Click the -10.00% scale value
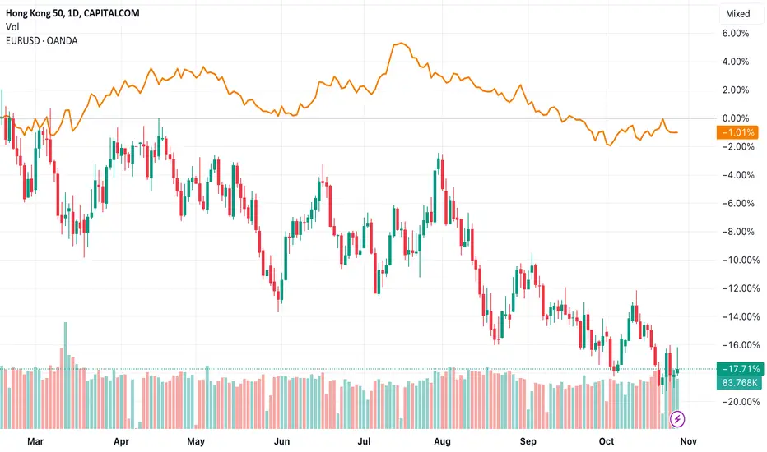767x452 pixels. point(741,260)
